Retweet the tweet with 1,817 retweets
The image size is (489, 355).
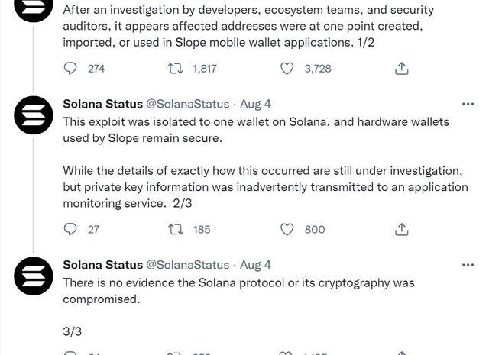click(x=175, y=69)
